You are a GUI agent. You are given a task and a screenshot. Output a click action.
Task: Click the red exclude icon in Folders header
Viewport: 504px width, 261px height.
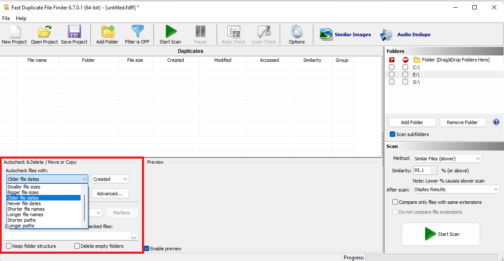[406, 60]
